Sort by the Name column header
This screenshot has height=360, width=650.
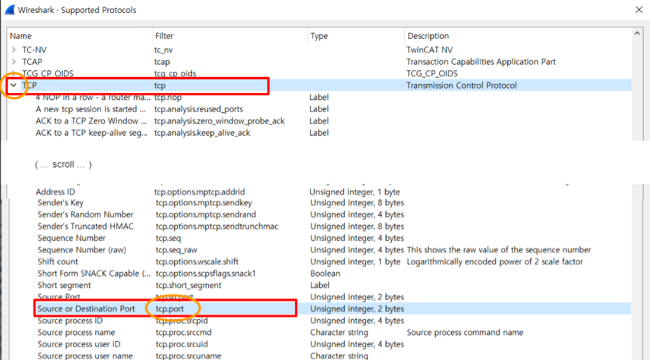[x=21, y=36]
